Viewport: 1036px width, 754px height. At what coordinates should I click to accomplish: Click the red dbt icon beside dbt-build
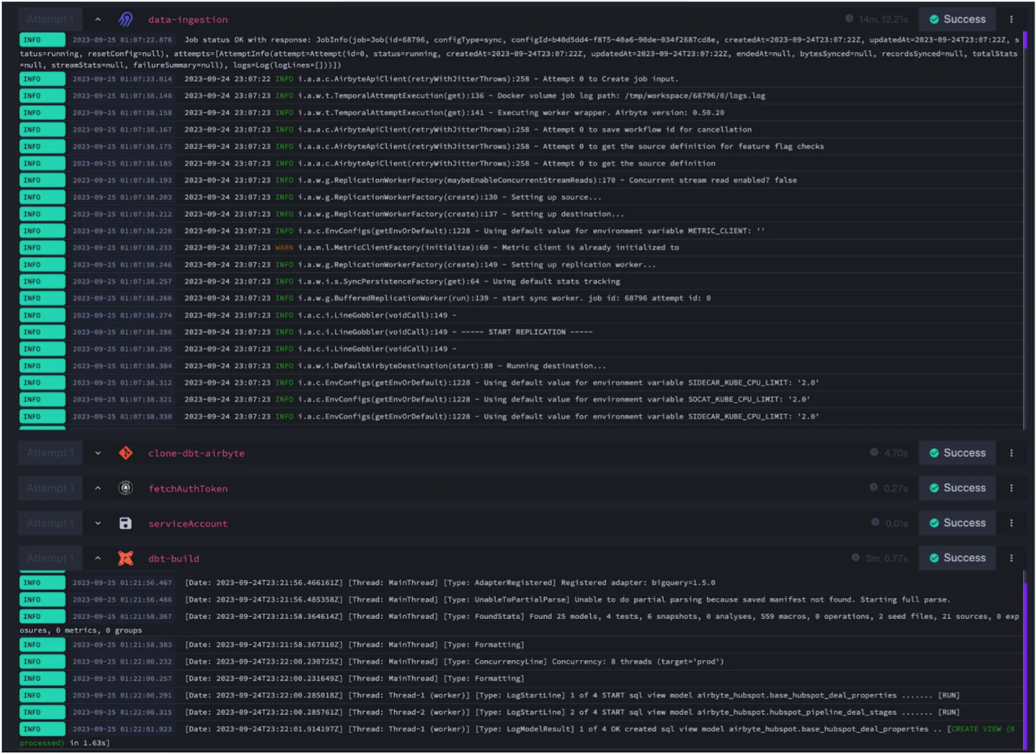[x=126, y=558]
